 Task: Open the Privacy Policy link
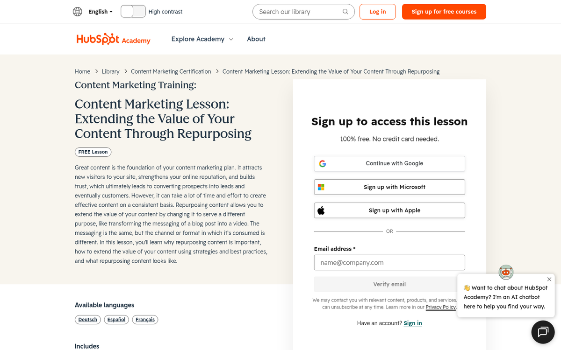tap(440, 307)
